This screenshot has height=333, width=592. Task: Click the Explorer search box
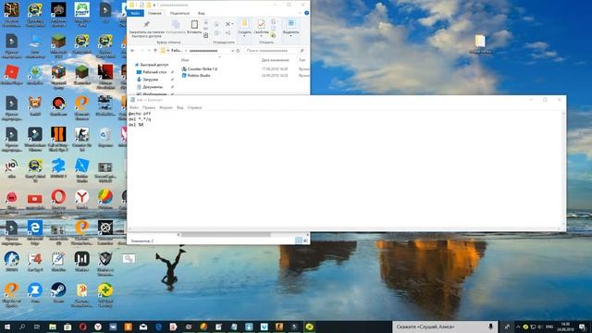pyautogui.click(x=275, y=51)
